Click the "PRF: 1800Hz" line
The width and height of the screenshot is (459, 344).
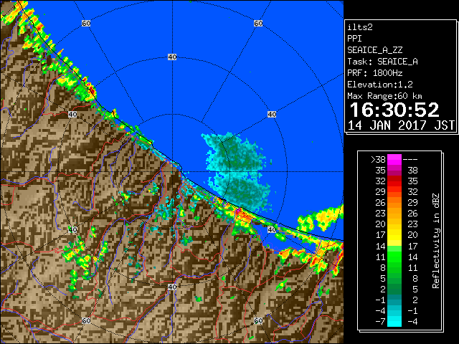pyautogui.click(x=374, y=73)
